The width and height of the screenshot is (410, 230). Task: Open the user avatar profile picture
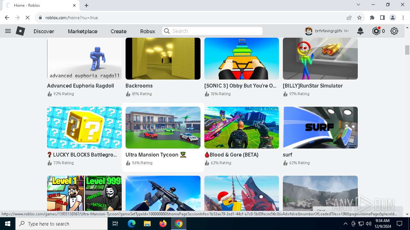click(308, 31)
